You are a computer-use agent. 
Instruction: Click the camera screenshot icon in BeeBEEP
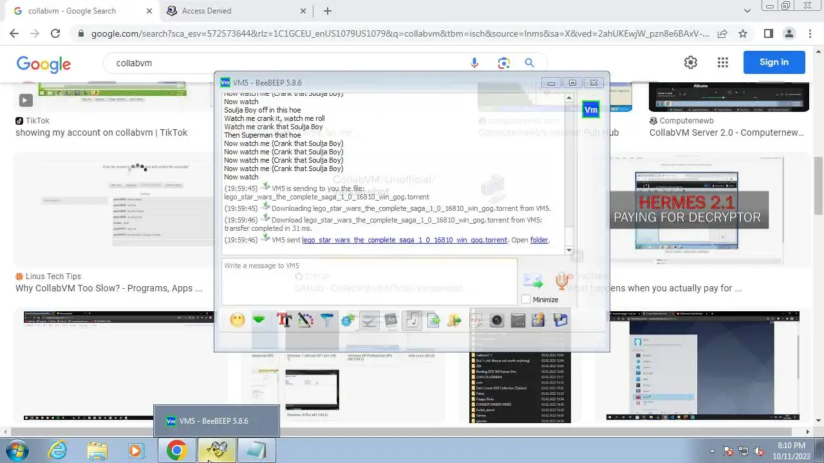point(497,320)
